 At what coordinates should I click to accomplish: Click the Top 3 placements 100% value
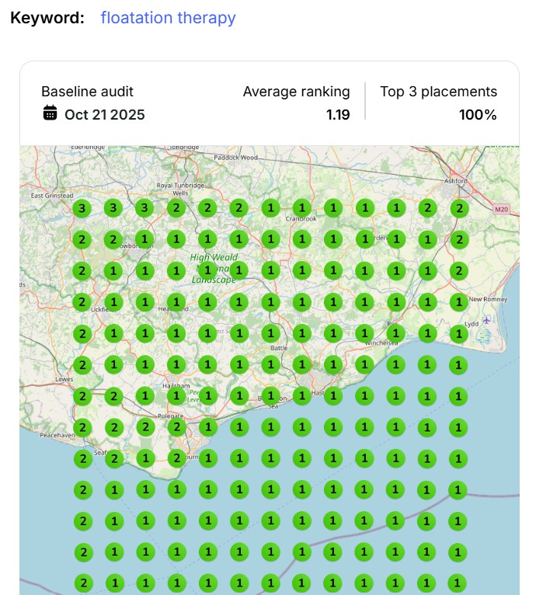point(478,114)
